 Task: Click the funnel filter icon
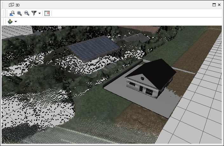coord(34,13)
